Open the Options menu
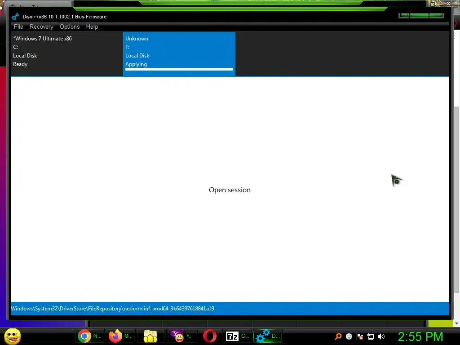 click(x=70, y=27)
